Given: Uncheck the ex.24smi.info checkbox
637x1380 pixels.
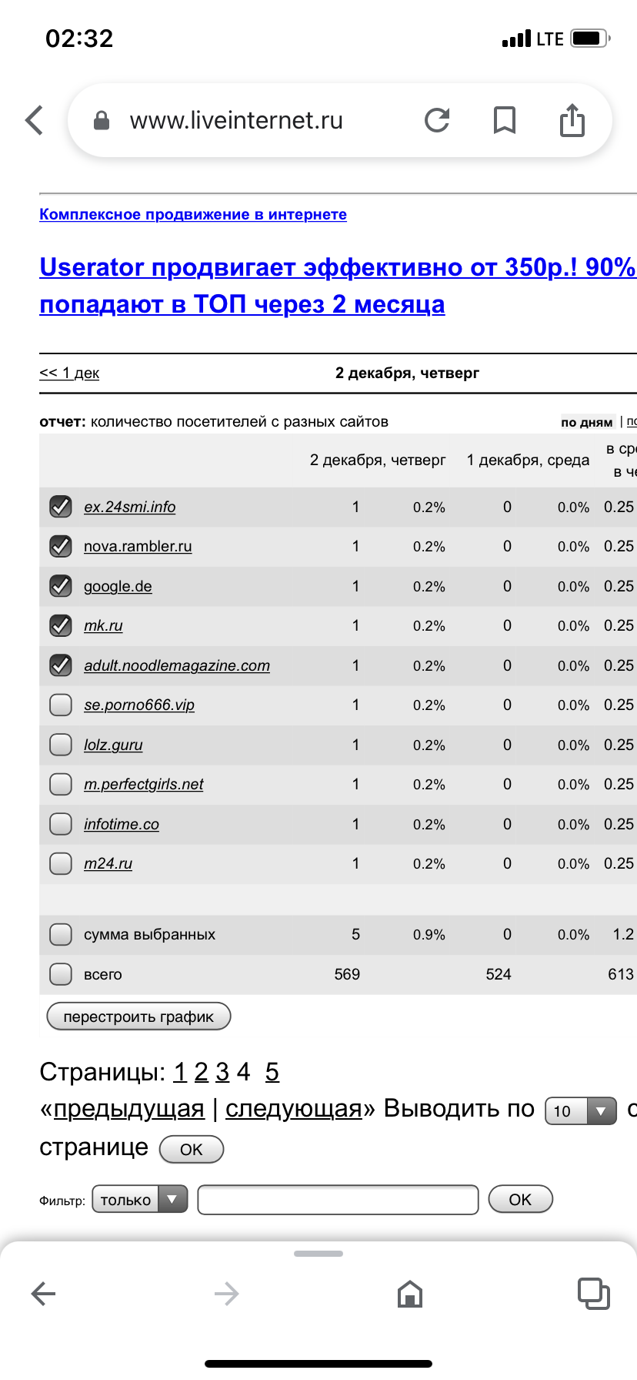Looking at the screenshot, I should (x=61, y=507).
